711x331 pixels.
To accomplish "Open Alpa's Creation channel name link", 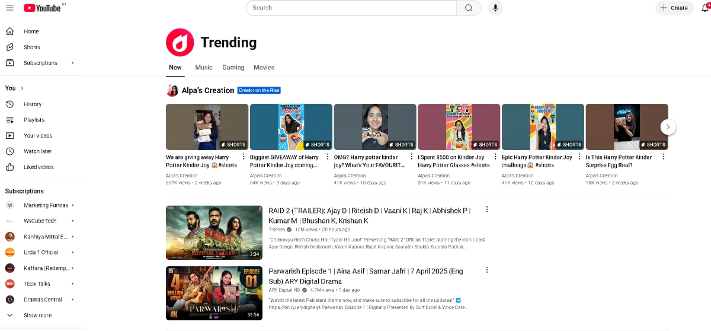I will coord(208,91).
